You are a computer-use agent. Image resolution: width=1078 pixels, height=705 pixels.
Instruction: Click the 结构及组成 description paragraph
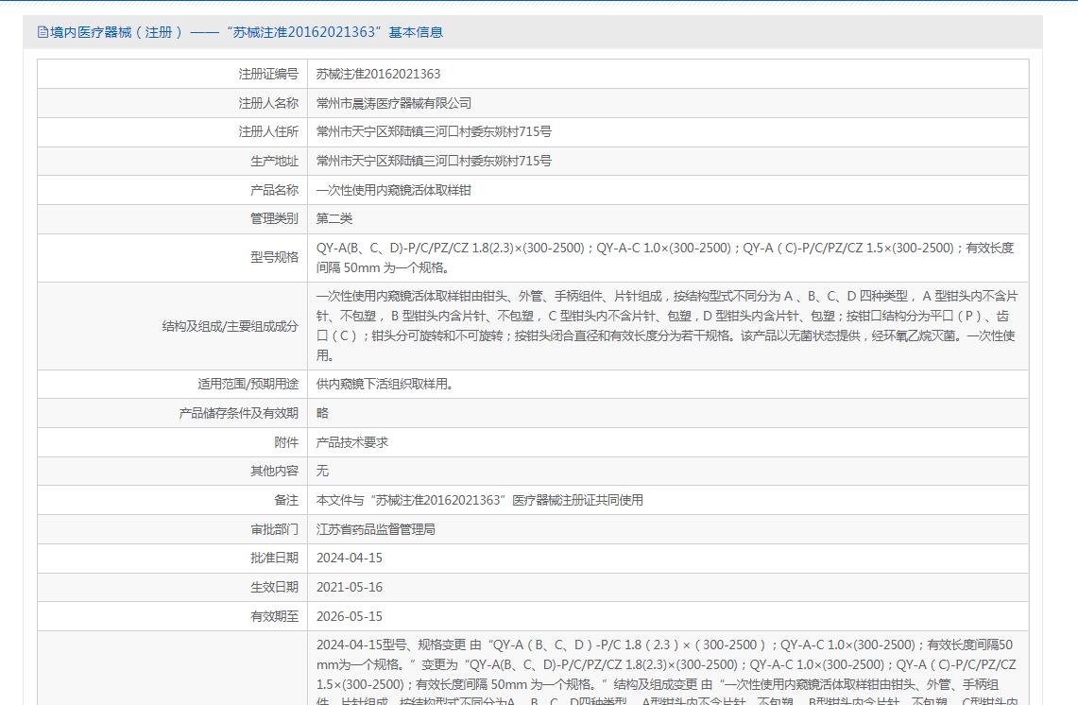click(666, 326)
